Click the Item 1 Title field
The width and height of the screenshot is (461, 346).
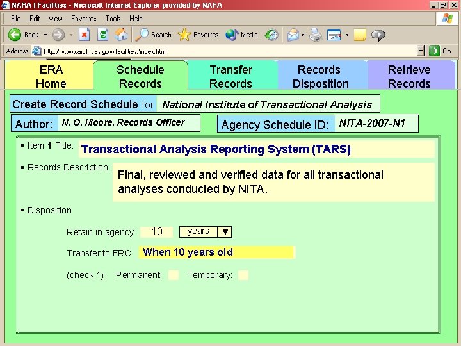point(257,149)
